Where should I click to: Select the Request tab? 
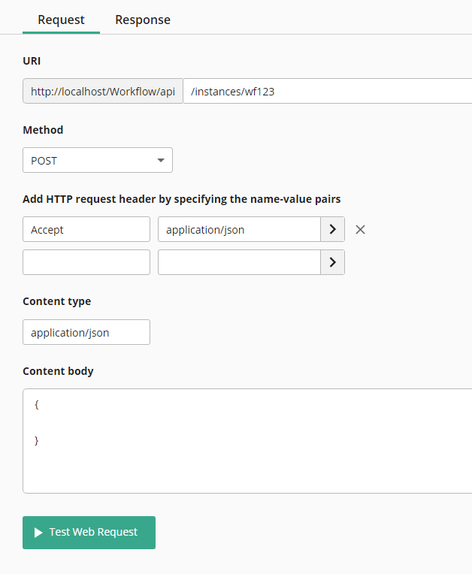pos(61,20)
